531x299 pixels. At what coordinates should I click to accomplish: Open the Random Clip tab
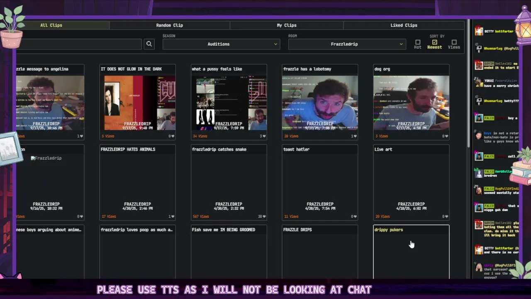pos(169,25)
